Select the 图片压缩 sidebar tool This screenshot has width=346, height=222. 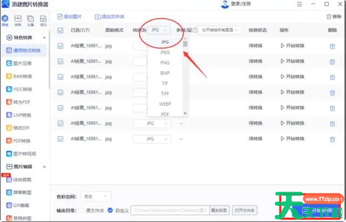pos(23,63)
